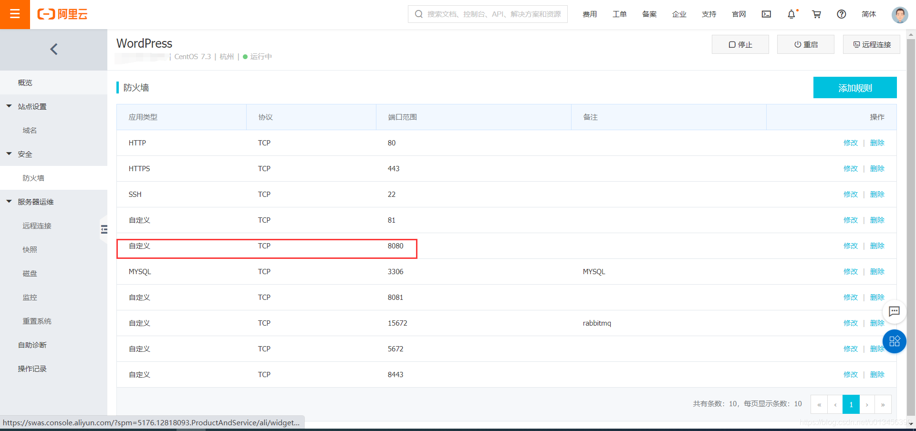Click 删除 for the HTTP rule
The image size is (916, 431).
[x=877, y=143]
